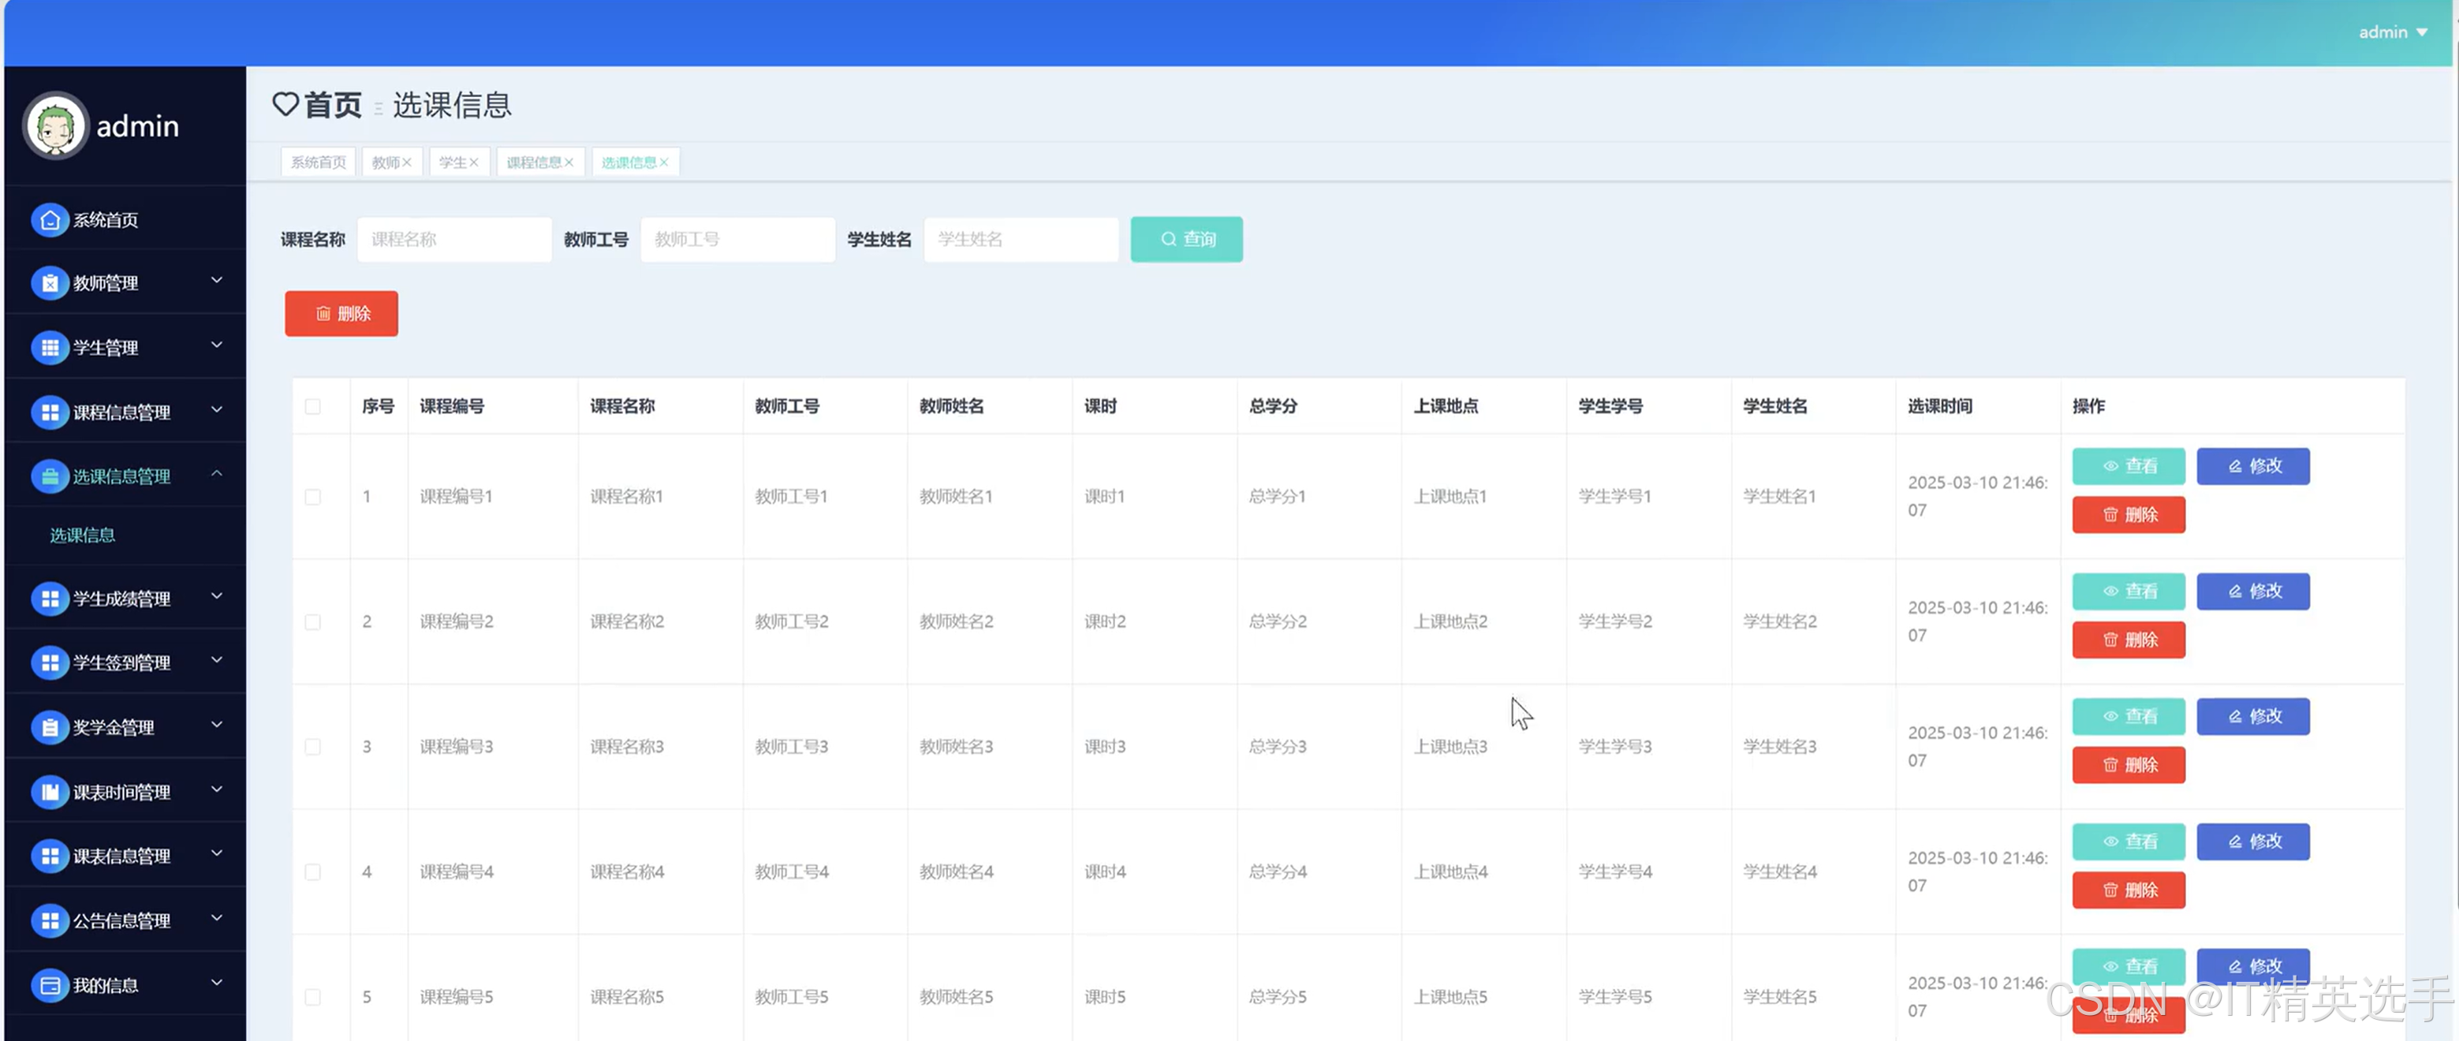
Task: Click the 我的信息 card icon
Action: click(x=50, y=985)
